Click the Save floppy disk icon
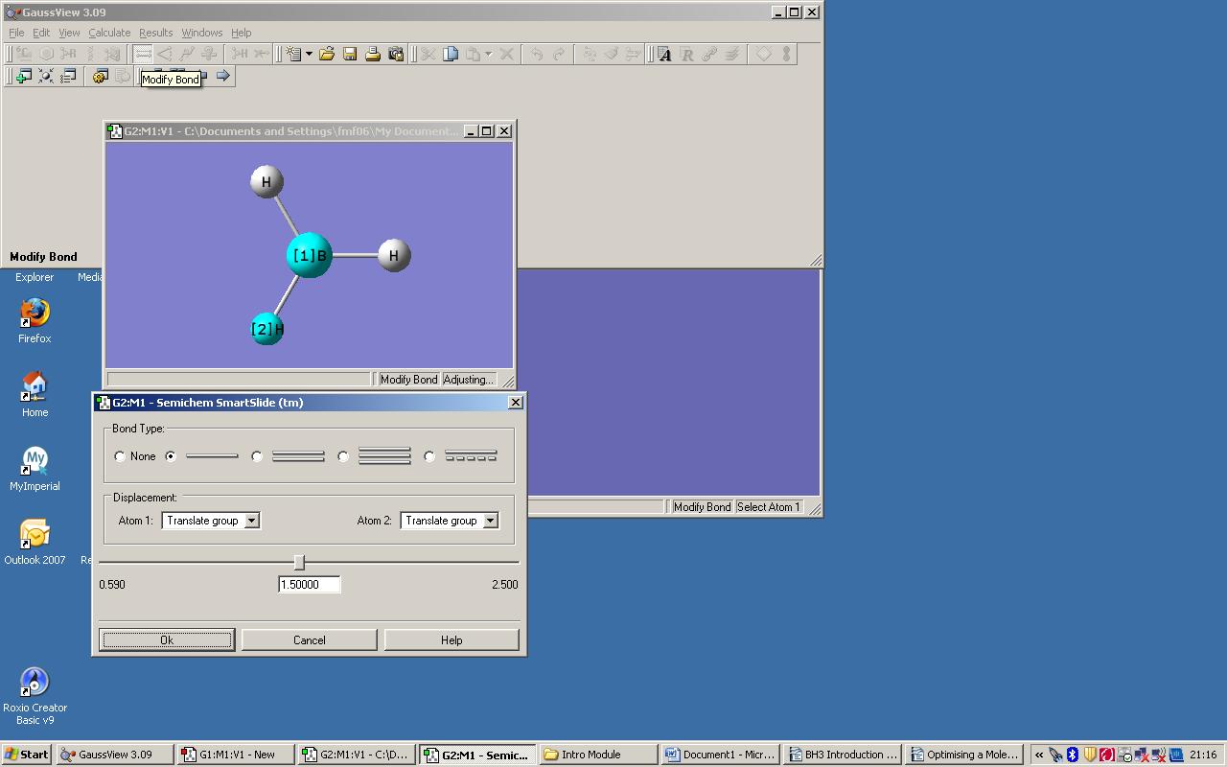Viewport: 1227px width, 767px height. pos(350,55)
